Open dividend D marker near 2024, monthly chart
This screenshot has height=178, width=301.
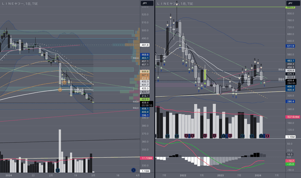(264, 136)
